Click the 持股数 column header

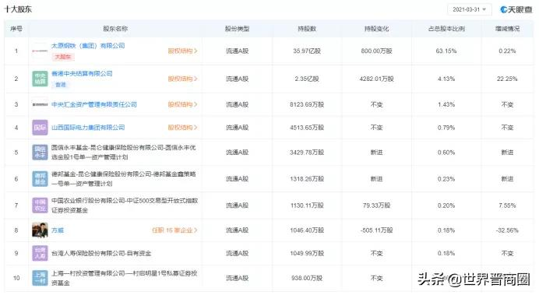[307, 29]
